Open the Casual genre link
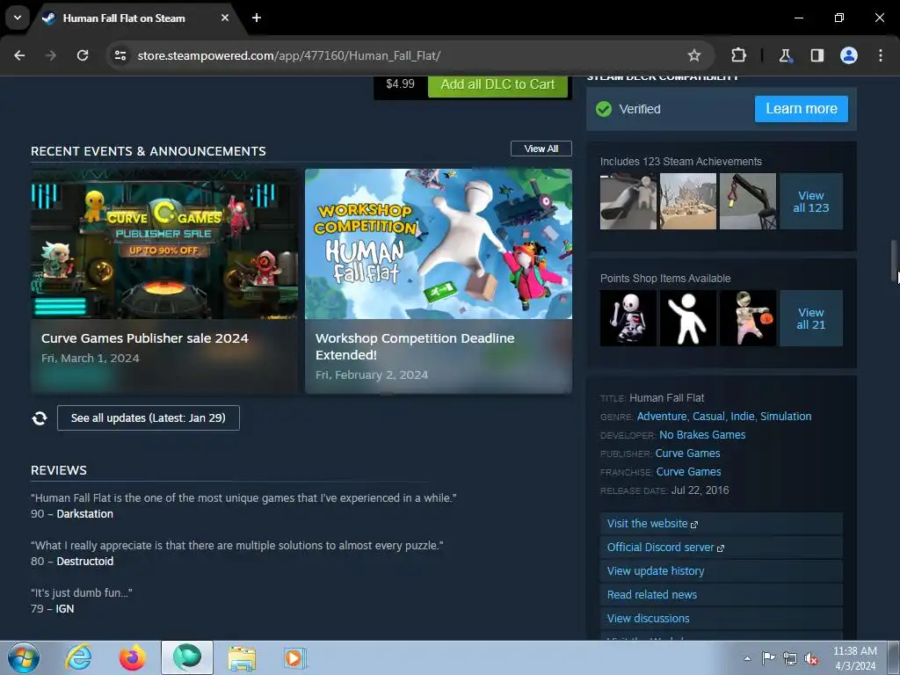This screenshot has width=900, height=675. tap(708, 416)
